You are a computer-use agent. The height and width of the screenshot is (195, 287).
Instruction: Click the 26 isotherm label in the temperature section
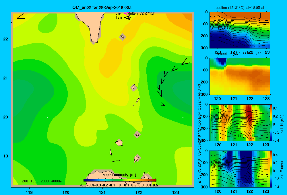tap(219, 21)
